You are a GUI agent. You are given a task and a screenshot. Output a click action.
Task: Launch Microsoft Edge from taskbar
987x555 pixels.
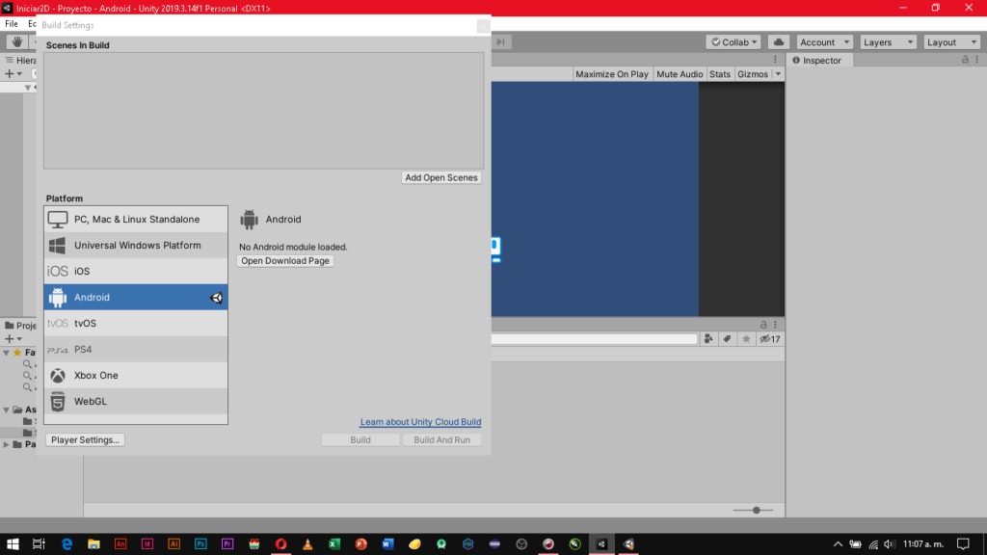point(67,544)
